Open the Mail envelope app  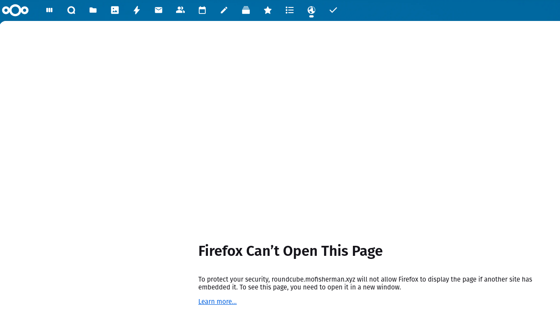click(x=159, y=10)
